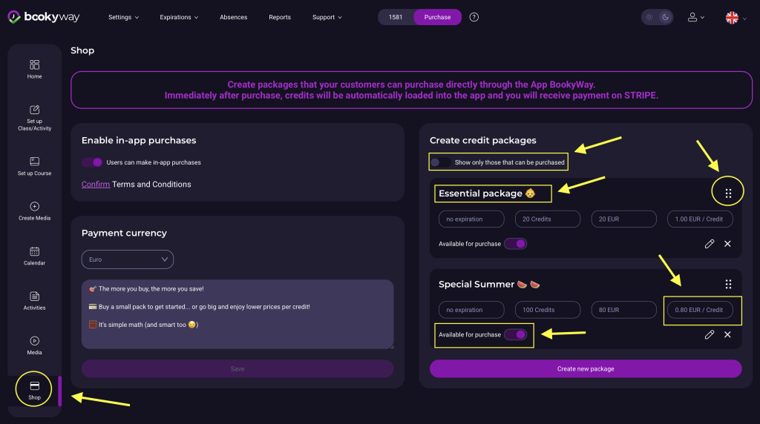Delete the Special Summer package
The height and width of the screenshot is (424, 760).
click(x=727, y=335)
